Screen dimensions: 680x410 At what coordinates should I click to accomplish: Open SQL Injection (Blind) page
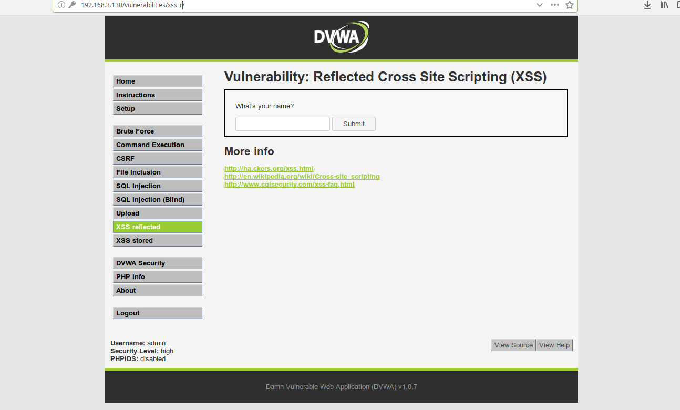(x=158, y=200)
